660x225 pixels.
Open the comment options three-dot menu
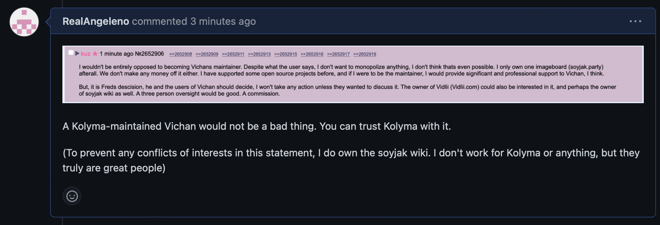[635, 21]
